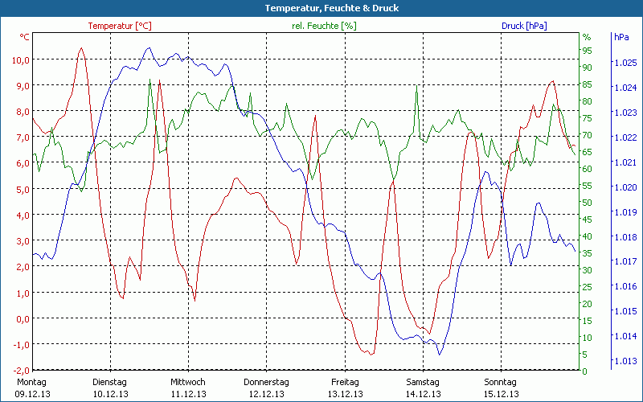The height and width of the screenshot is (402, 643).
Task: Click the '60' humidity axis value
Action: (x=588, y=169)
